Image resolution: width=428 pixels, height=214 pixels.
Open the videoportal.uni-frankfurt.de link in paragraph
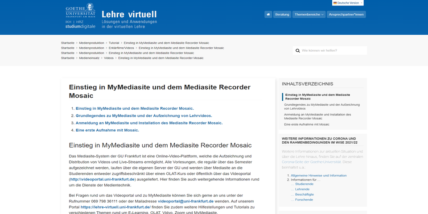coord(103,179)
